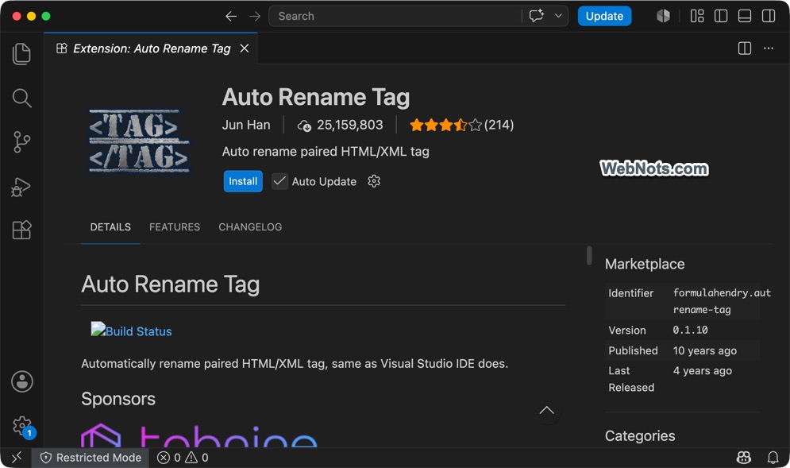Click the version 0.1.10 value

pyautogui.click(x=690, y=331)
